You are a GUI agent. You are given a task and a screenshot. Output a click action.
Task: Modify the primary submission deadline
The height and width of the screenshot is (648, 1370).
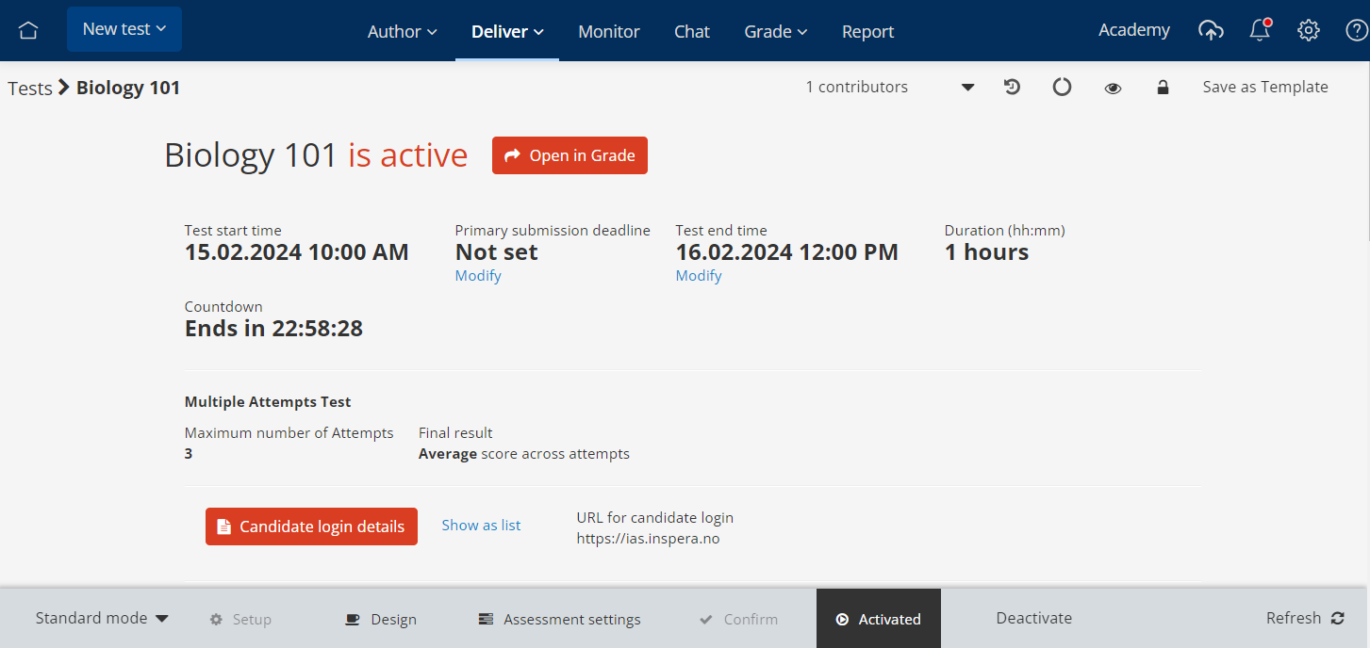[x=478, y=276]
